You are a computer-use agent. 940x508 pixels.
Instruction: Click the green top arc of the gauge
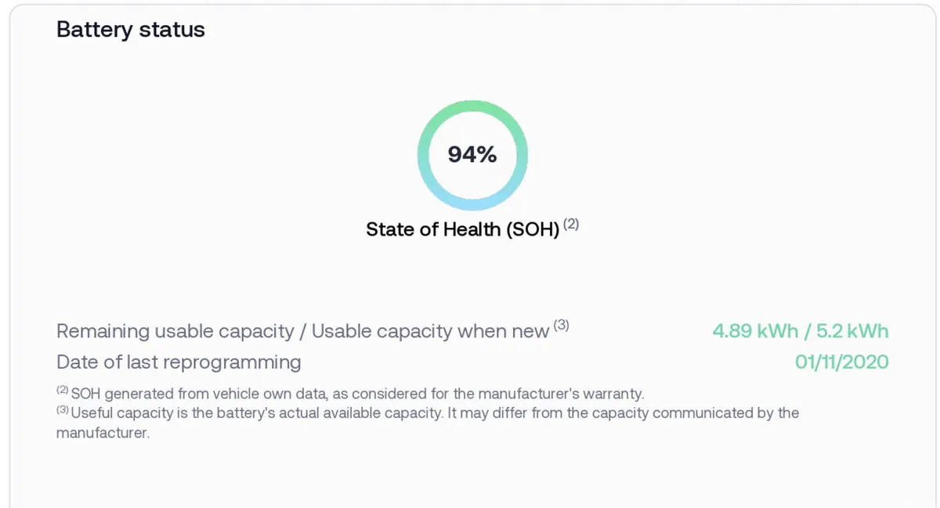[x=472, y=107]
